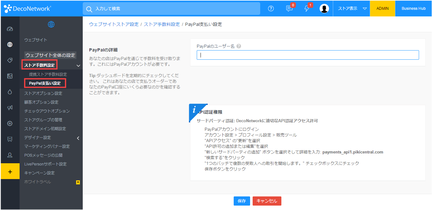
Task: Click the PayPalの詳細 heading
Action: pos(103,50)
